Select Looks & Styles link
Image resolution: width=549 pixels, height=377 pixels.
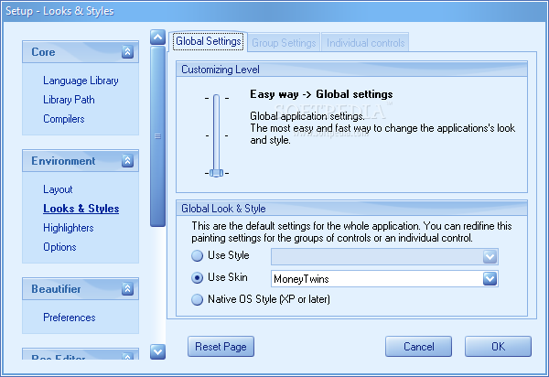(81, 209)
